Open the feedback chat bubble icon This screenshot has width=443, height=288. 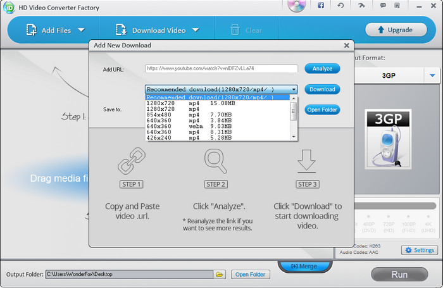[x=383, y=5]
